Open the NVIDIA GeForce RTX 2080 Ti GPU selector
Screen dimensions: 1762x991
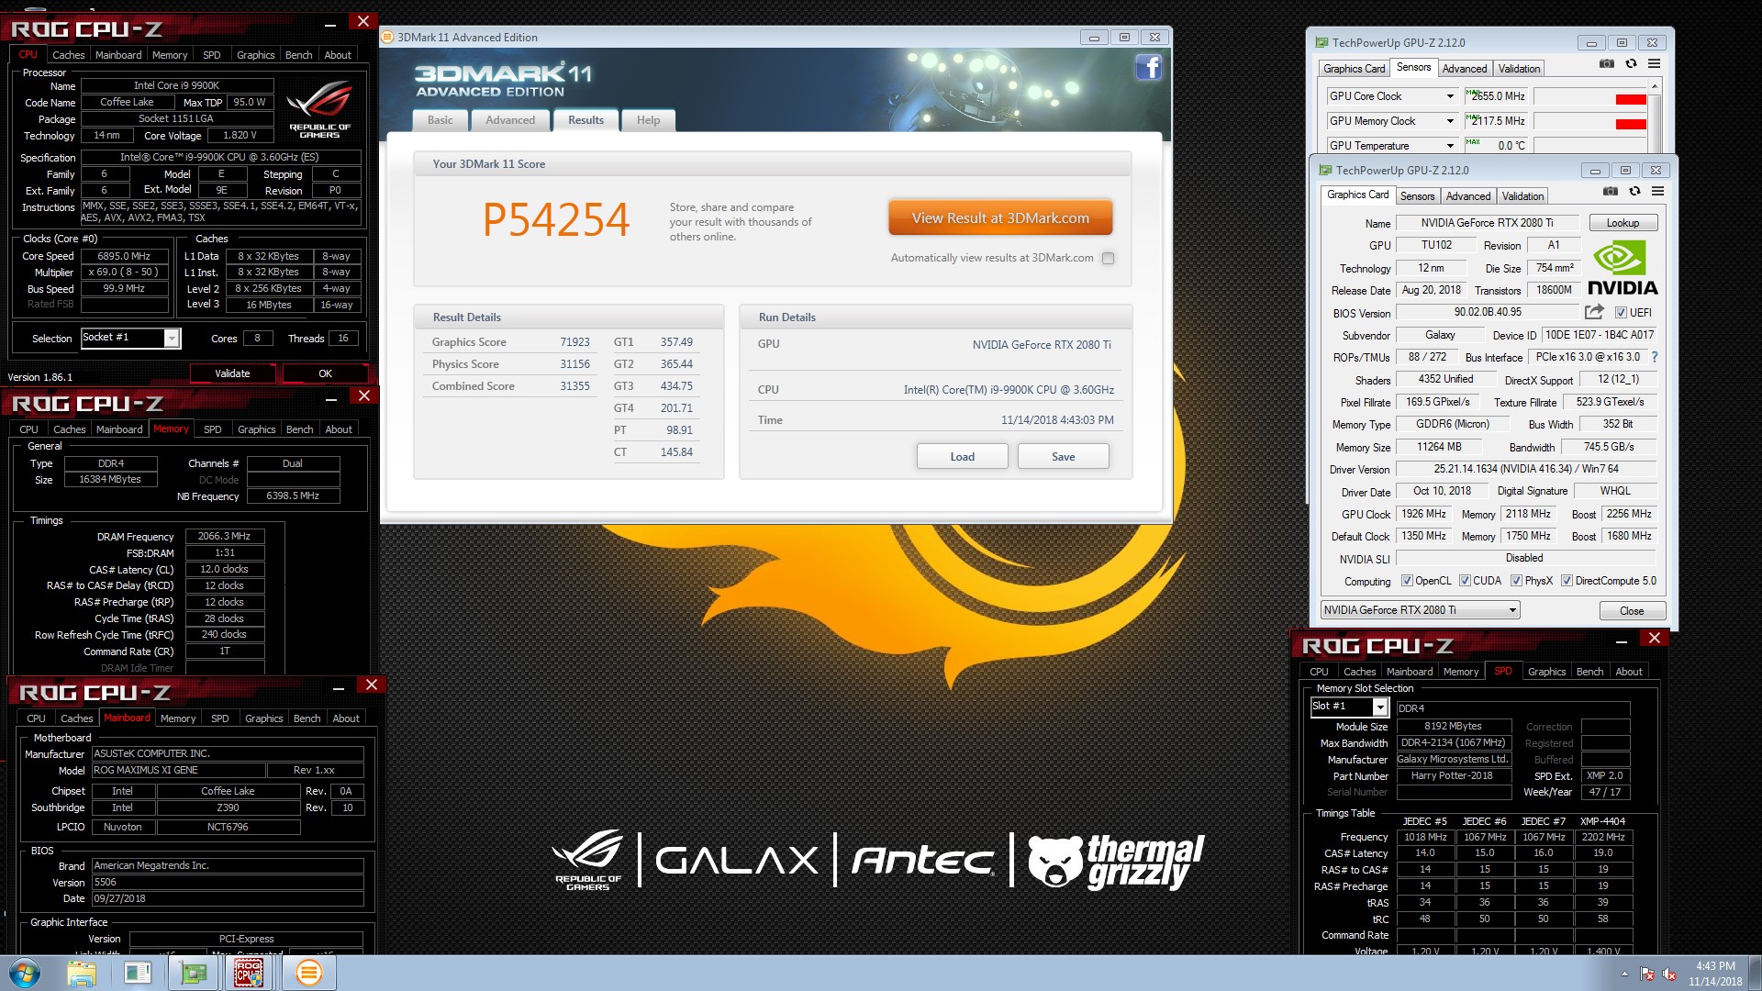pyautogui.click(x=1420, y=610)
